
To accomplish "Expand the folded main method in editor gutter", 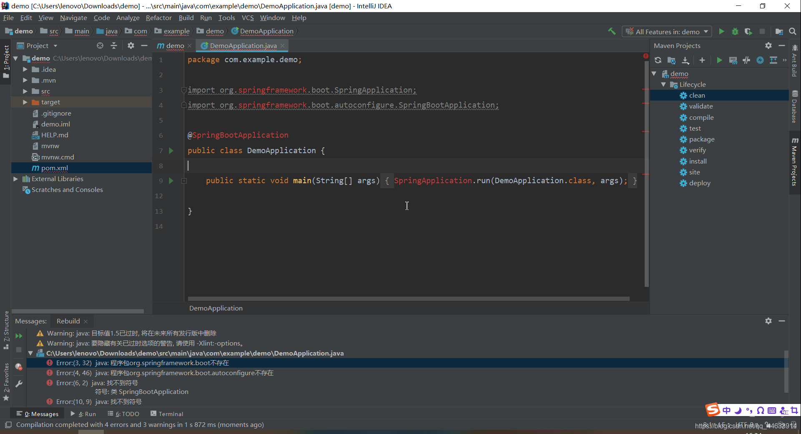I will pos(184,181).
